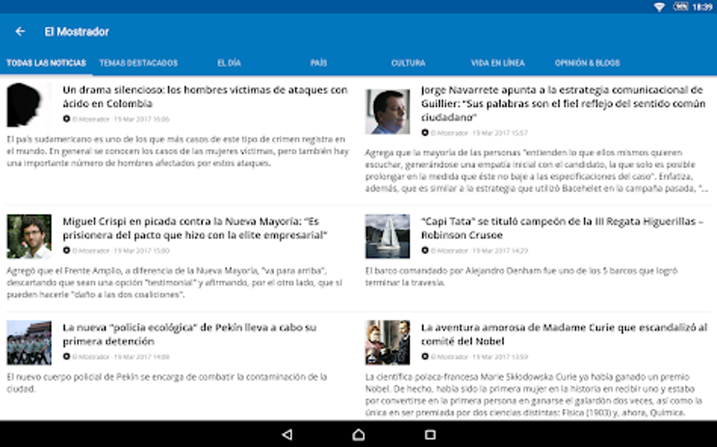Tap Jorge Navarrete portrait thumbnail
This screenshot has width=717, height=447.
click(387, 112)
